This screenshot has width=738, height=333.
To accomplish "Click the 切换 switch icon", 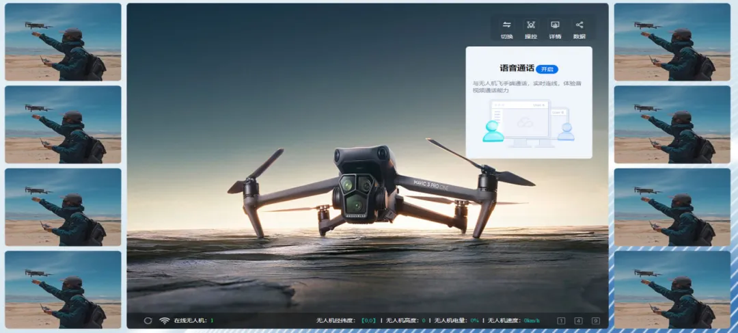I will coord(506,25).
